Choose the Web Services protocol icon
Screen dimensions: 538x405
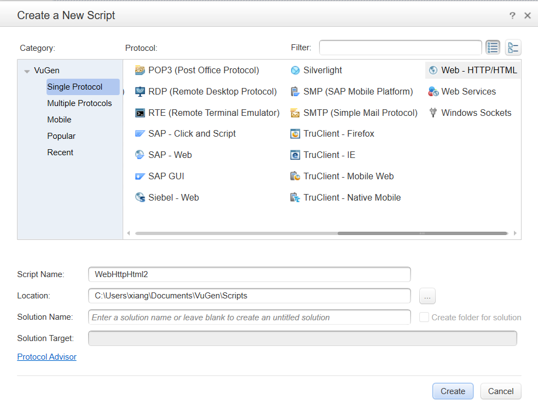coord(433,91)
